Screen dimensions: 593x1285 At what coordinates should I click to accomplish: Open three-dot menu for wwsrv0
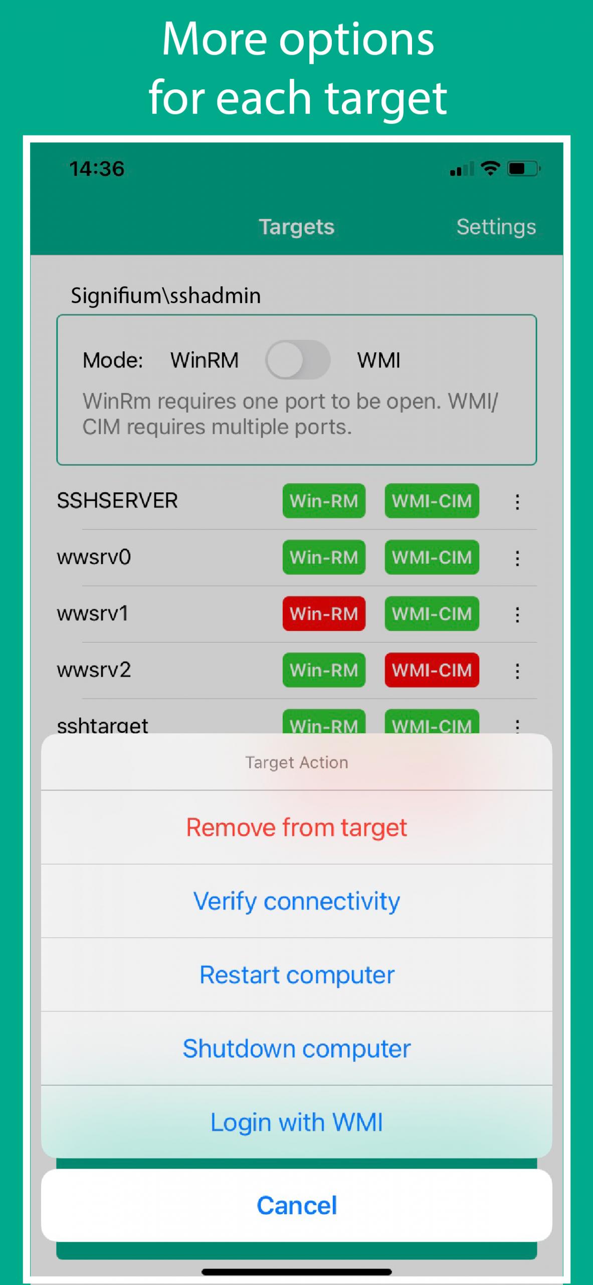tap(517, 558)
